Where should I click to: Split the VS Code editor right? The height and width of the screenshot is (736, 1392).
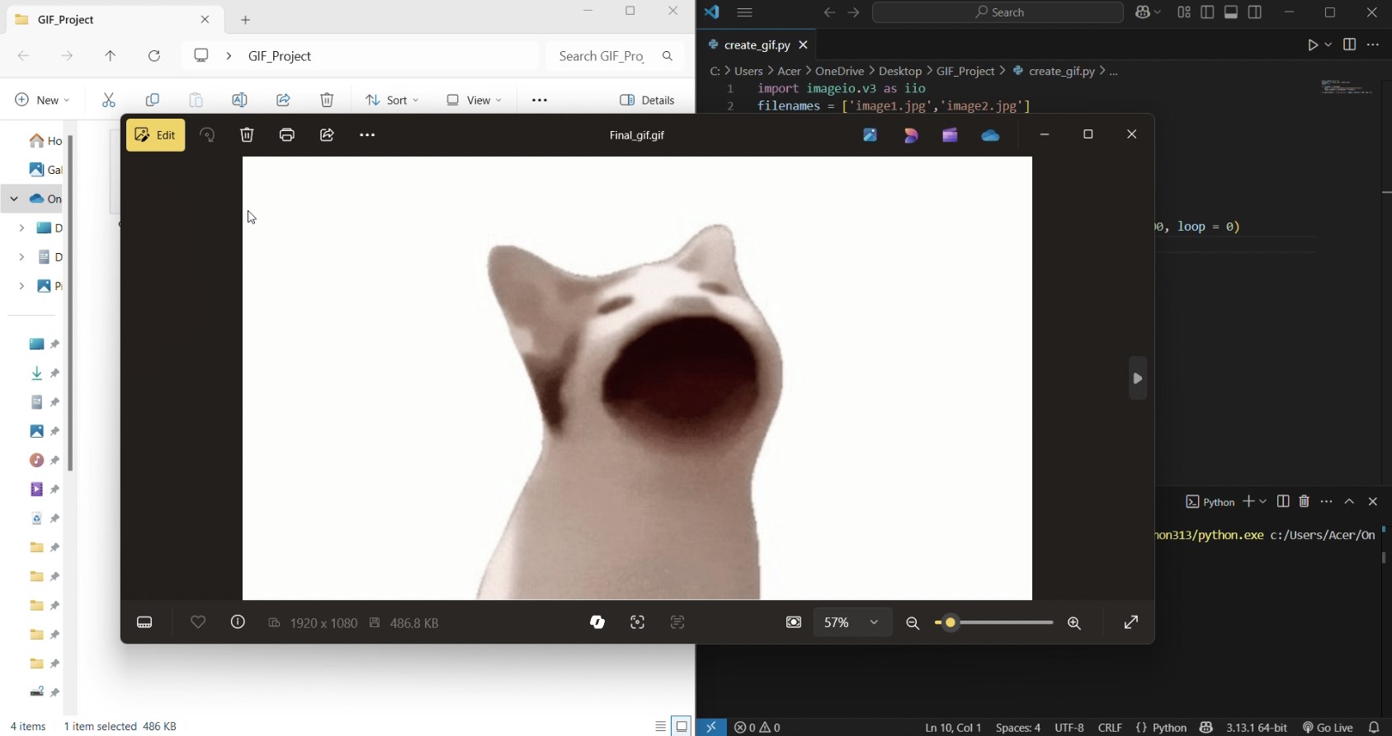click(1349, 45)
